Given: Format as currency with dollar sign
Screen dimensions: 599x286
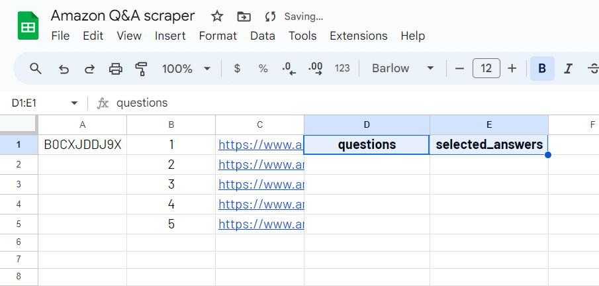Looking at the screenshot, I should pyautogui.click(x=237, y=68).
